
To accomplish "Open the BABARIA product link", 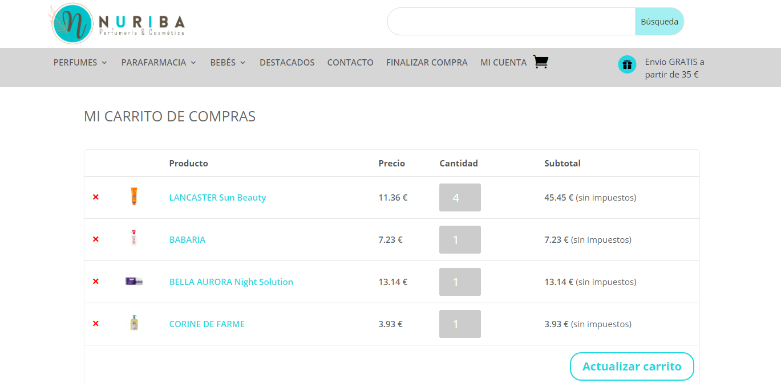I will pos(187,239).
